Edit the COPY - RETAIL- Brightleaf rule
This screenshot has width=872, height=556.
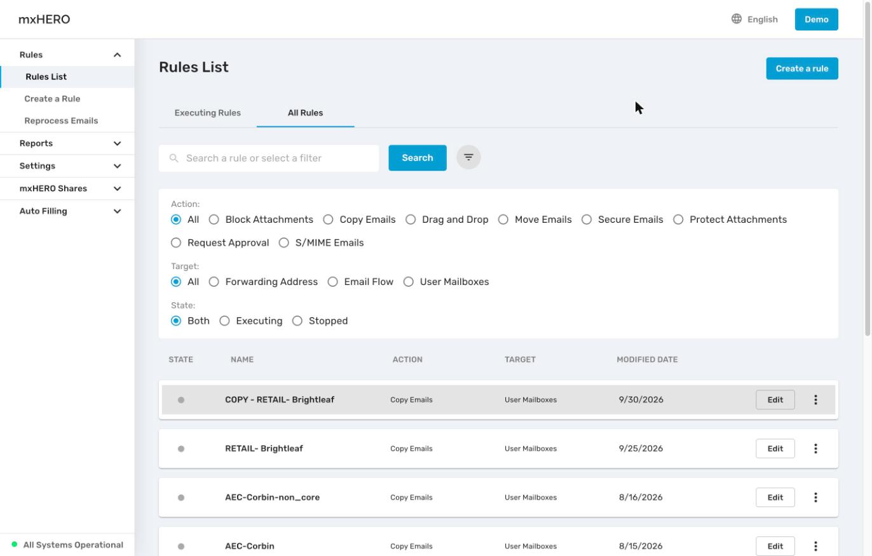775,400
